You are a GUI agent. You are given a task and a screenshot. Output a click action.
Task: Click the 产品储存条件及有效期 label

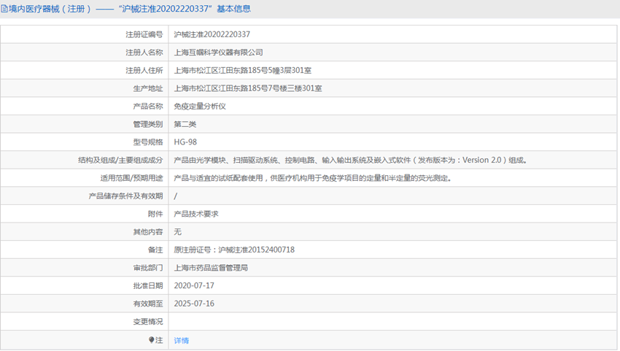125,196
